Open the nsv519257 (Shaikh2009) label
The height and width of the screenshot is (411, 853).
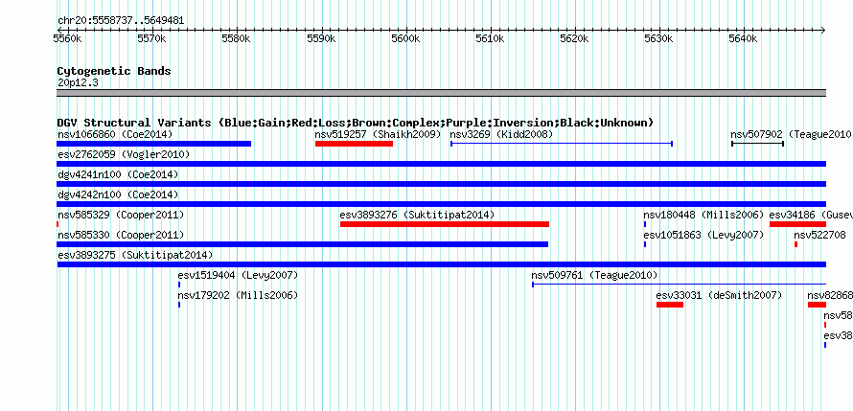point(378,134)
